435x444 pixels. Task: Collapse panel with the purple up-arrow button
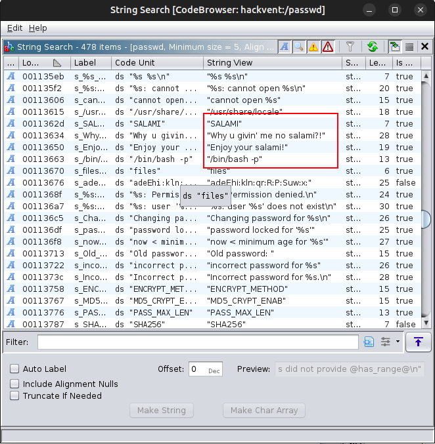tap(418, 342)
